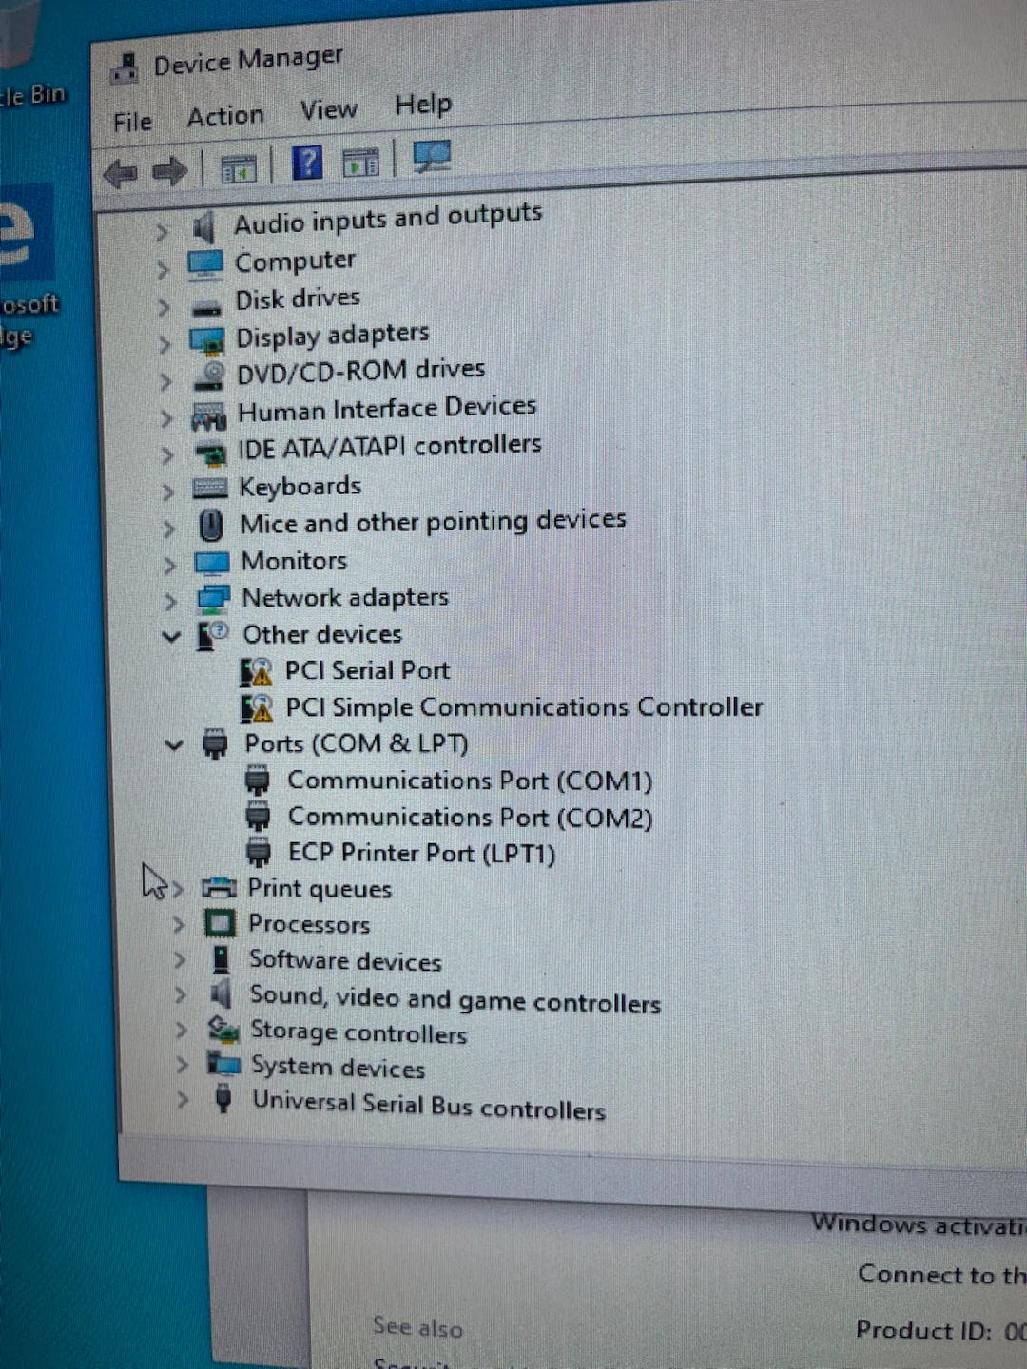Click the Show/Hide console tree toolbar icon
Image resolution: width=1027 pixels, height=1369 pixels.
(x=238, y=169)
